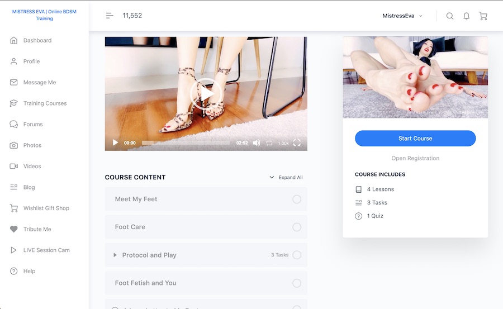503x309 pixels.
Task: Click the MISTRESS EVA site title link
Action: (x=44, y=15)
